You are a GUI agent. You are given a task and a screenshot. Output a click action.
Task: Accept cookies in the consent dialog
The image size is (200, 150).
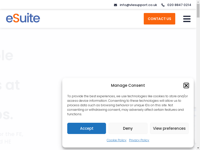[x=86, y=128]
